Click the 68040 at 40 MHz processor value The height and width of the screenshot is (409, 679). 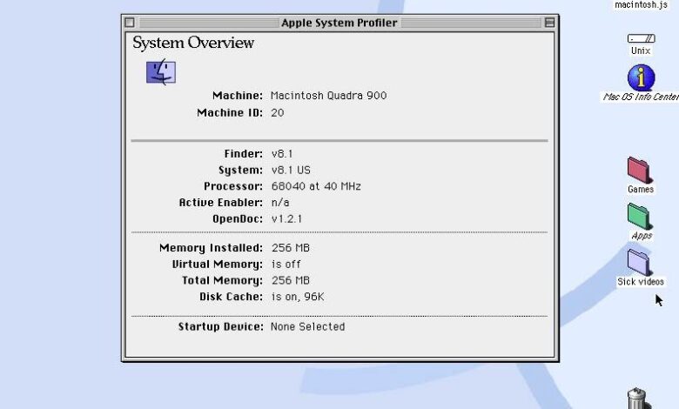click(x=316, y=186)
